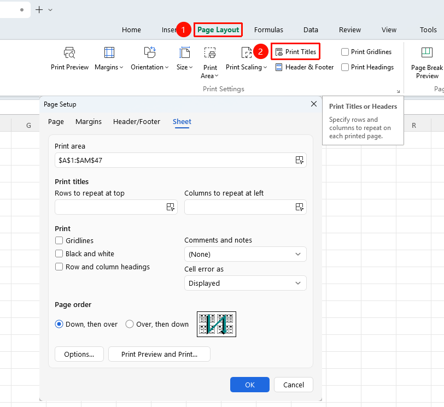Check the Black and white option
Screen dimensions: 444x407
tap(59, 253)
